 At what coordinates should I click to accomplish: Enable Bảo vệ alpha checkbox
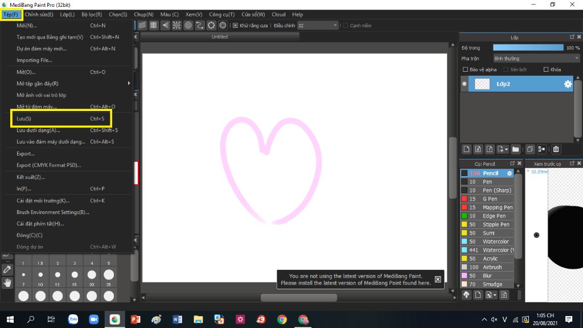coord(465,69)
